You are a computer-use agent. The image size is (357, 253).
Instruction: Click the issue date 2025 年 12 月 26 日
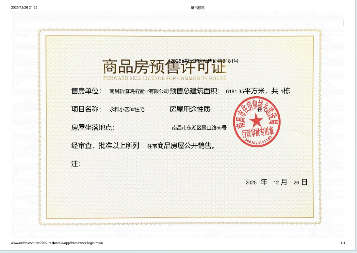[276, 182]
